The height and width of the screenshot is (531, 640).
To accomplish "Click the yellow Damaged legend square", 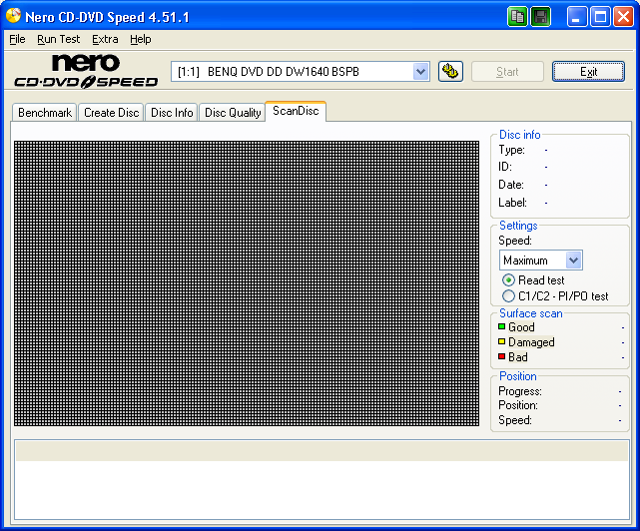I will click(502, 342).
